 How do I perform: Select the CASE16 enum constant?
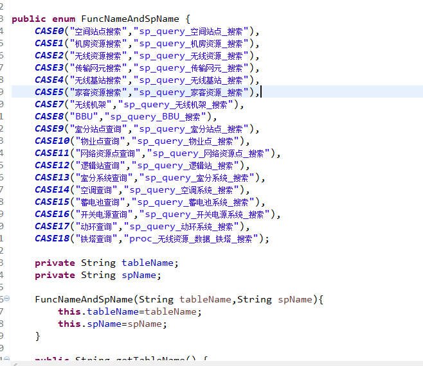pos(52,214)
